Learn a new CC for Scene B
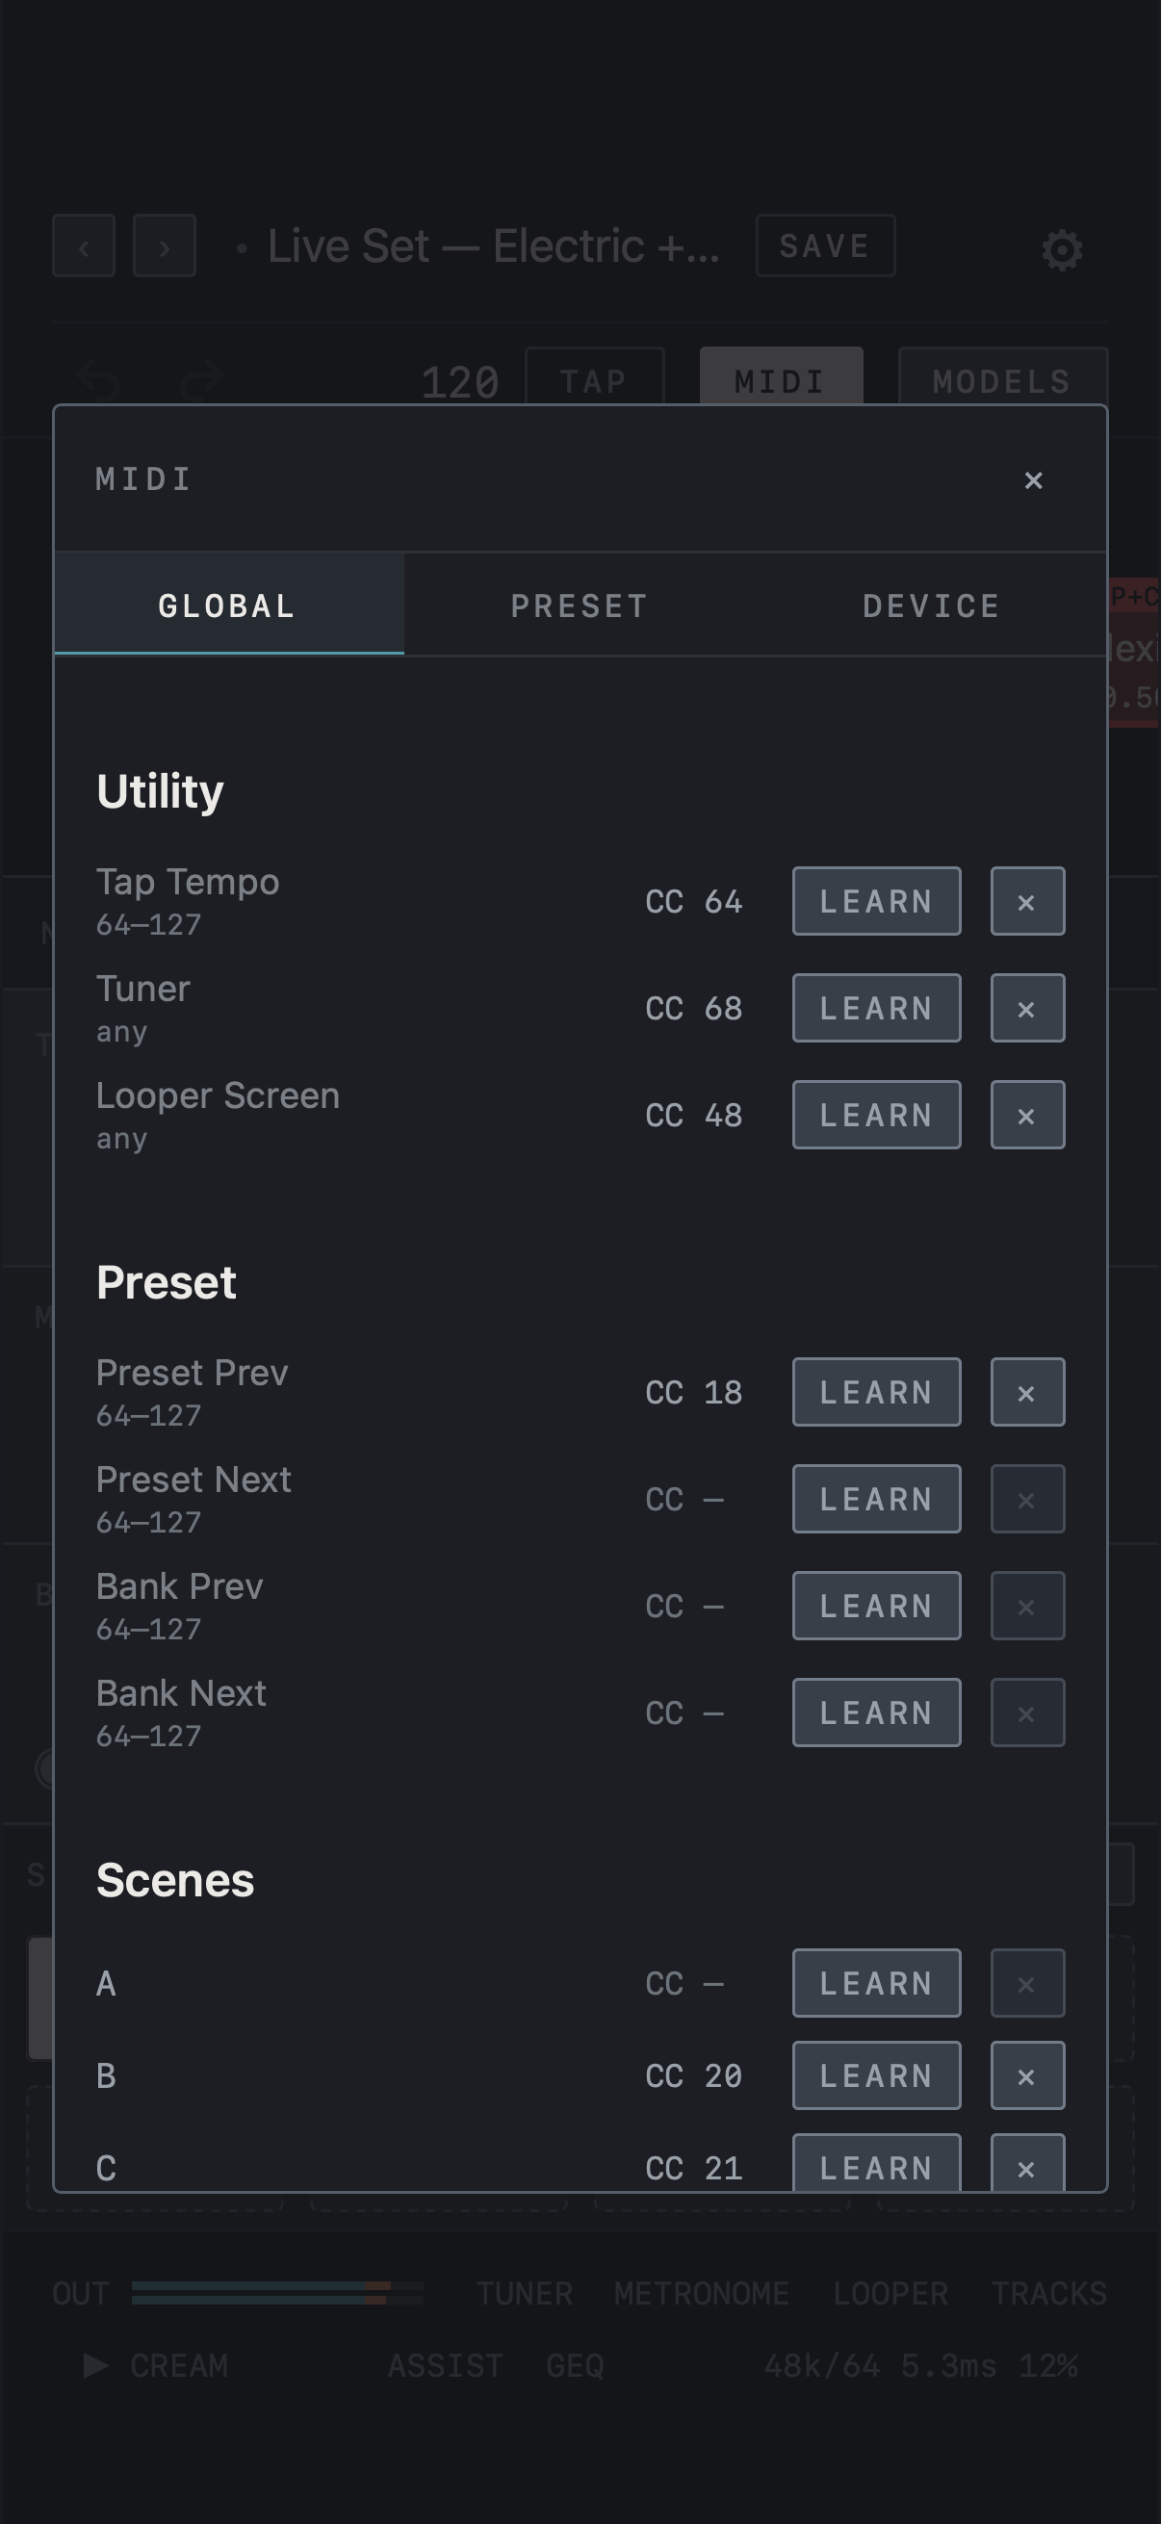 pos(876,2075)
